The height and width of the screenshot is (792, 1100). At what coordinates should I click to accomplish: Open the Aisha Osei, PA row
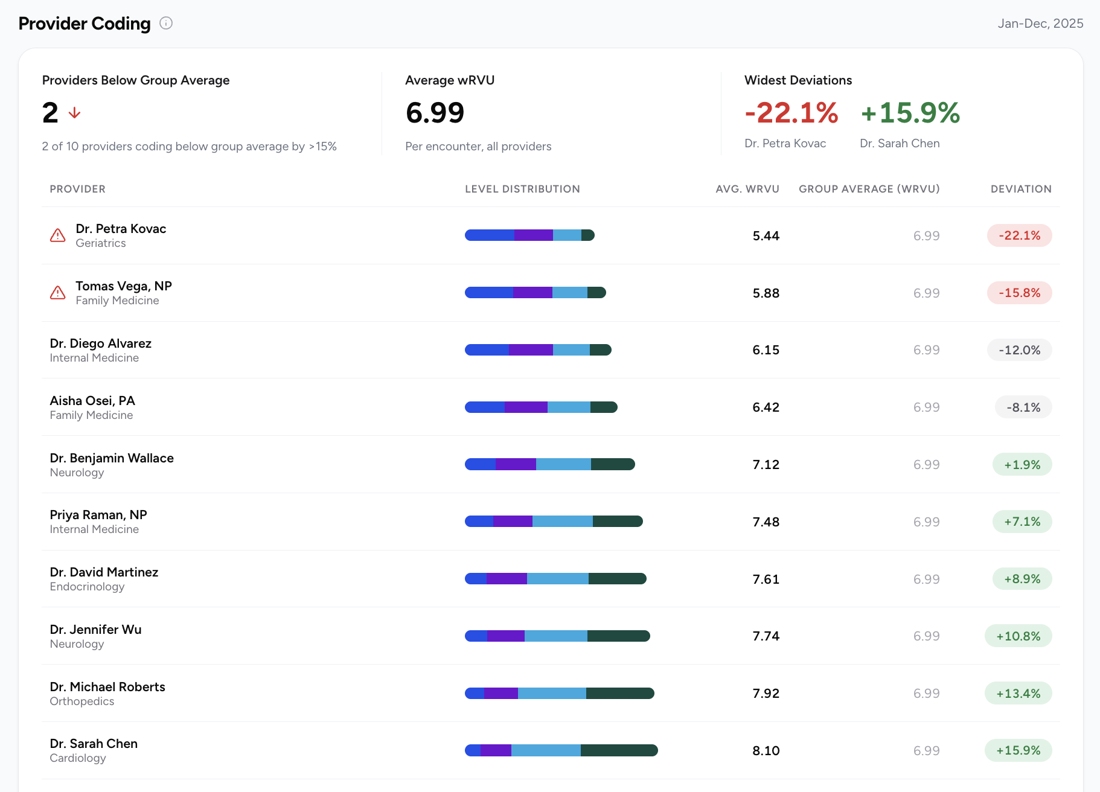[551, 407]
